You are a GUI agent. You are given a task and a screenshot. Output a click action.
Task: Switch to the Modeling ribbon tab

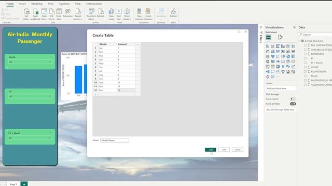(x=37, y=4)
